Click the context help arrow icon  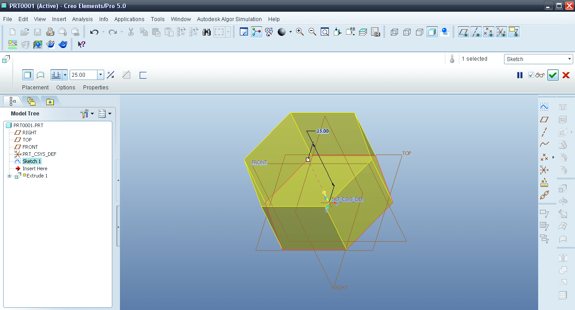click(x=81, y=44)
